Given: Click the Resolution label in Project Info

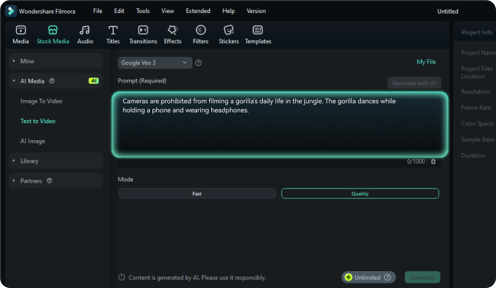Looking at the screenshot, I should (476, 92).
